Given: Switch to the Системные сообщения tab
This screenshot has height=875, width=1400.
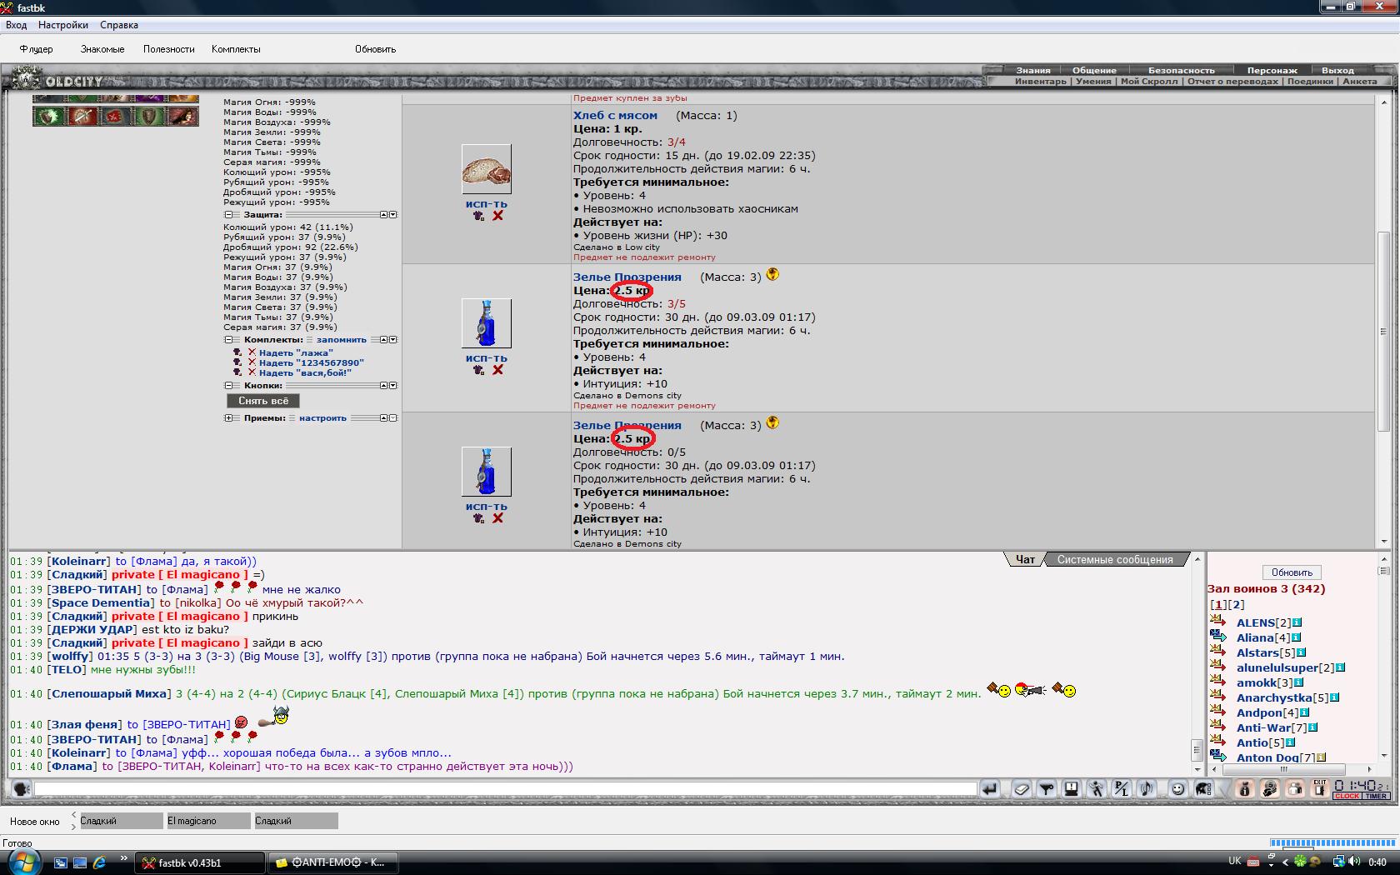Looking at the screenshot, I should tap(1115, 560).
